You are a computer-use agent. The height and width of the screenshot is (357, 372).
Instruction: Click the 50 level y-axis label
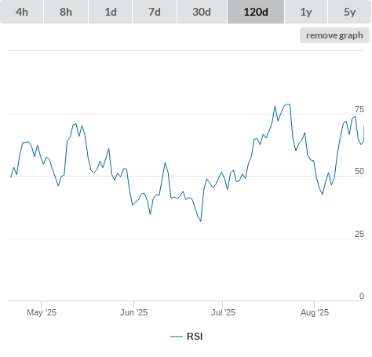pyautogui.click(x=359, y=171)
